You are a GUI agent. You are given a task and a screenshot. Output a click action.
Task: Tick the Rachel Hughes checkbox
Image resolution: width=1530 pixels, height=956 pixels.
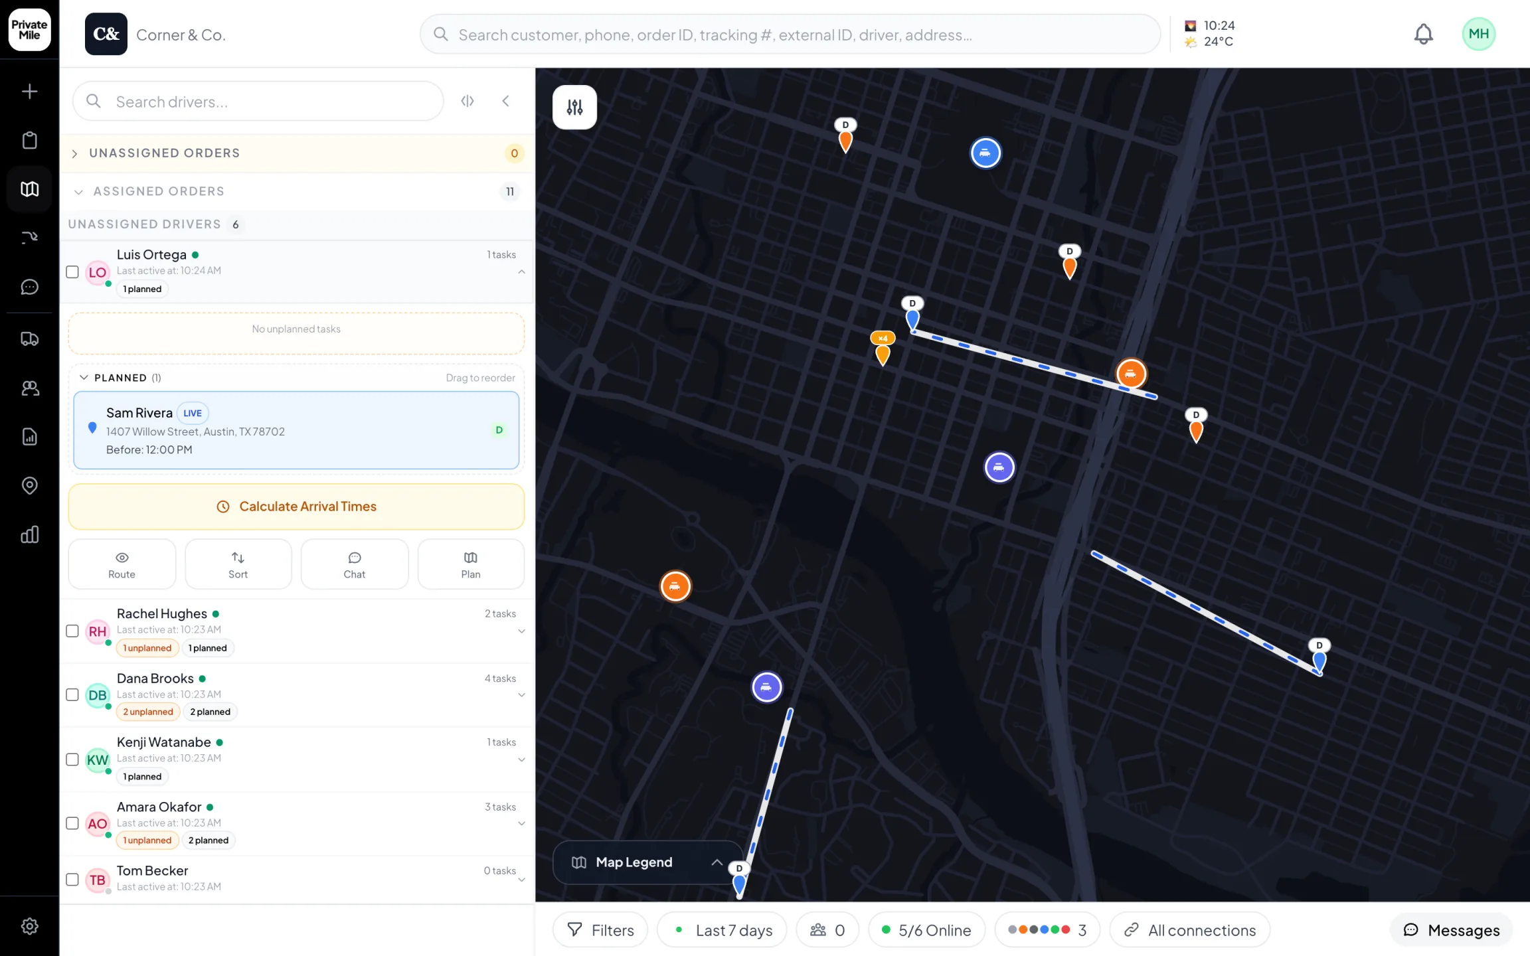coord(72,631)
